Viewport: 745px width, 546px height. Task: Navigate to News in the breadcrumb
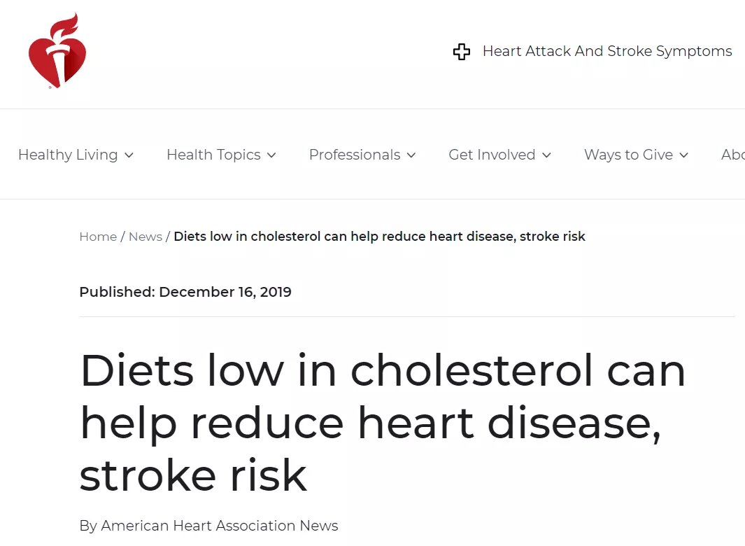(146, 237)
